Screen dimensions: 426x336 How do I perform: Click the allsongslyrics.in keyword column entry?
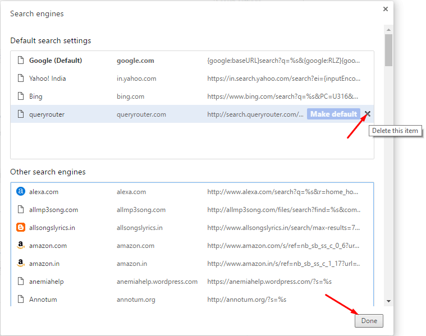[140, 228]
